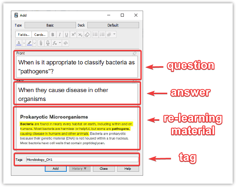236x187 pixels.
Task: Record audio with the microphone icon
Action: coord(48,43)
